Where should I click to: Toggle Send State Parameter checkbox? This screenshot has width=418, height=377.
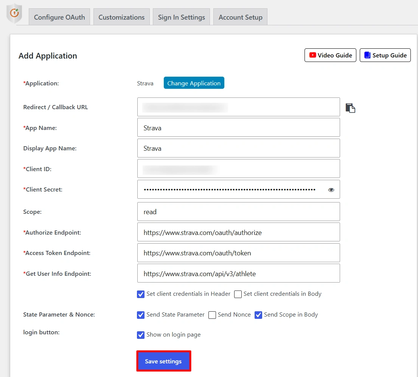141,315
